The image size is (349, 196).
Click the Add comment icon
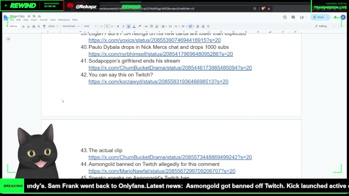[x=151, y=26]
